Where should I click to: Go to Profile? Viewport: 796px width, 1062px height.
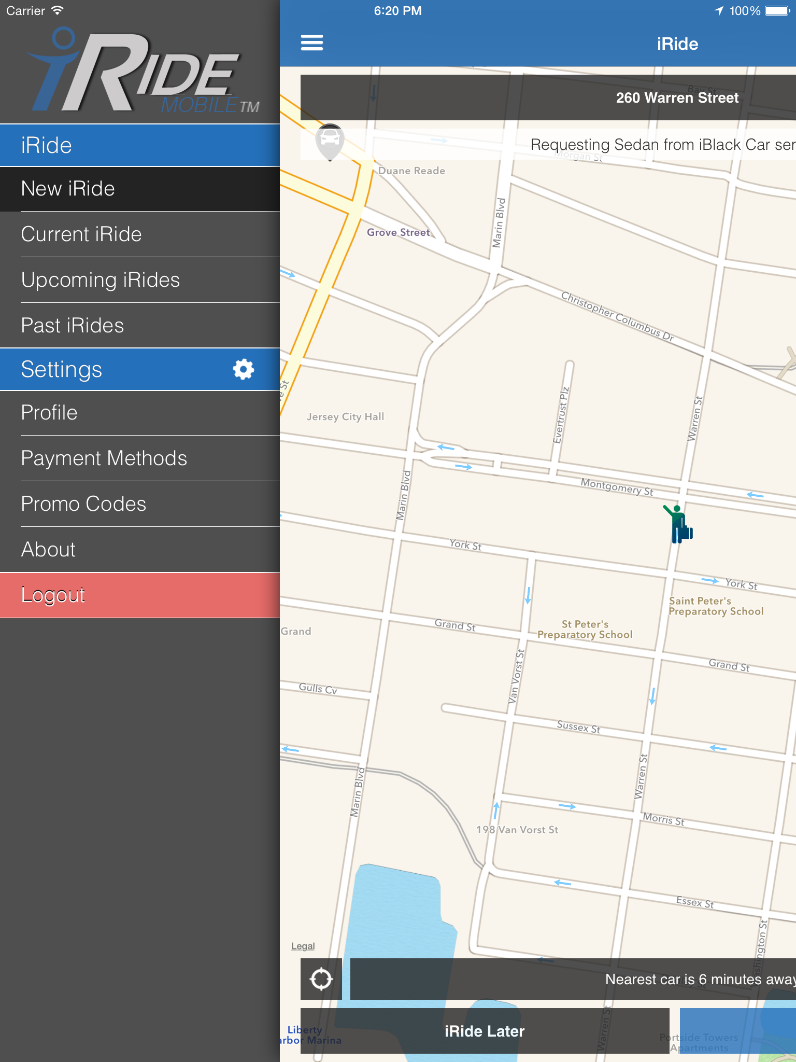click(x=140, y=413)
